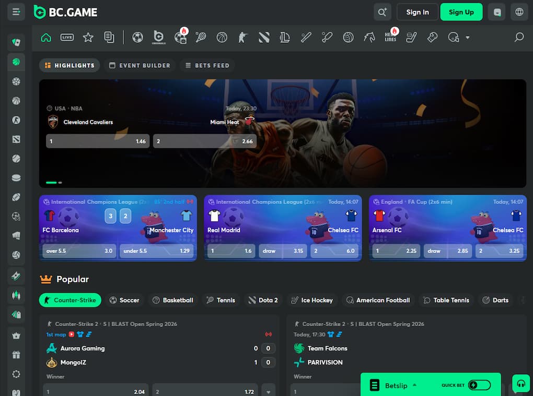The height and width of the screenshot is (396, 533).
Task: Pick Arsenal FC win at 2.25
Action: [x=396, y=251]
